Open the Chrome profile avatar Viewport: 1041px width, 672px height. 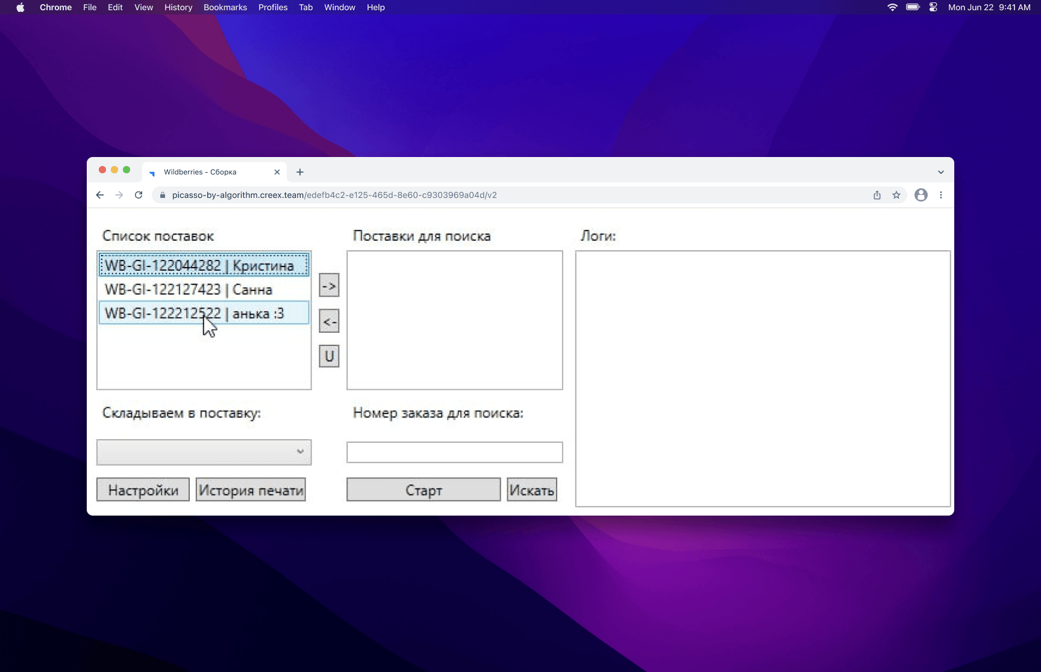[921, 195]
